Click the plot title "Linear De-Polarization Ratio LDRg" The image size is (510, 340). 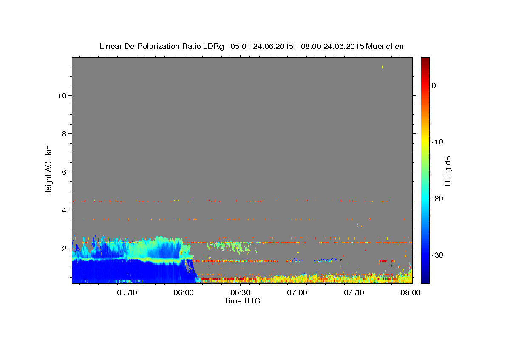(x=161, y=46)
